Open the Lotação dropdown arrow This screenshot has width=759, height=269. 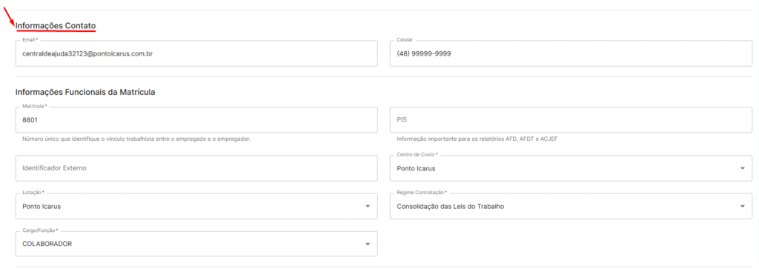click(x=368, y=207)
